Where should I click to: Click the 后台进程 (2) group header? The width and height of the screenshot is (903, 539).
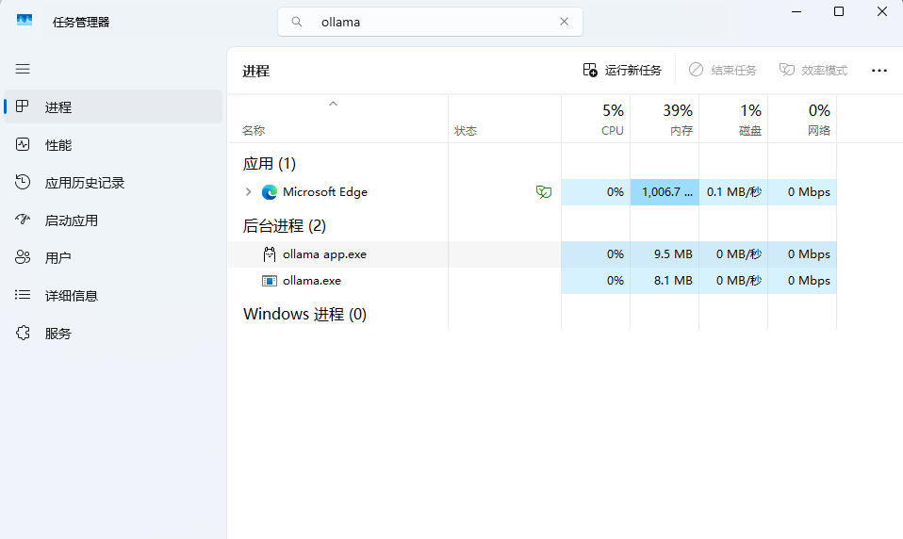[284, 226]
